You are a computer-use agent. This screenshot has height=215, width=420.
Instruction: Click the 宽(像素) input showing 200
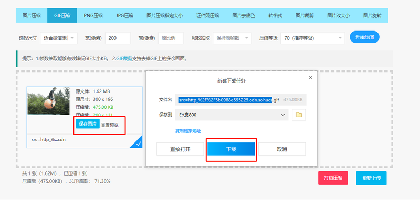118,38
